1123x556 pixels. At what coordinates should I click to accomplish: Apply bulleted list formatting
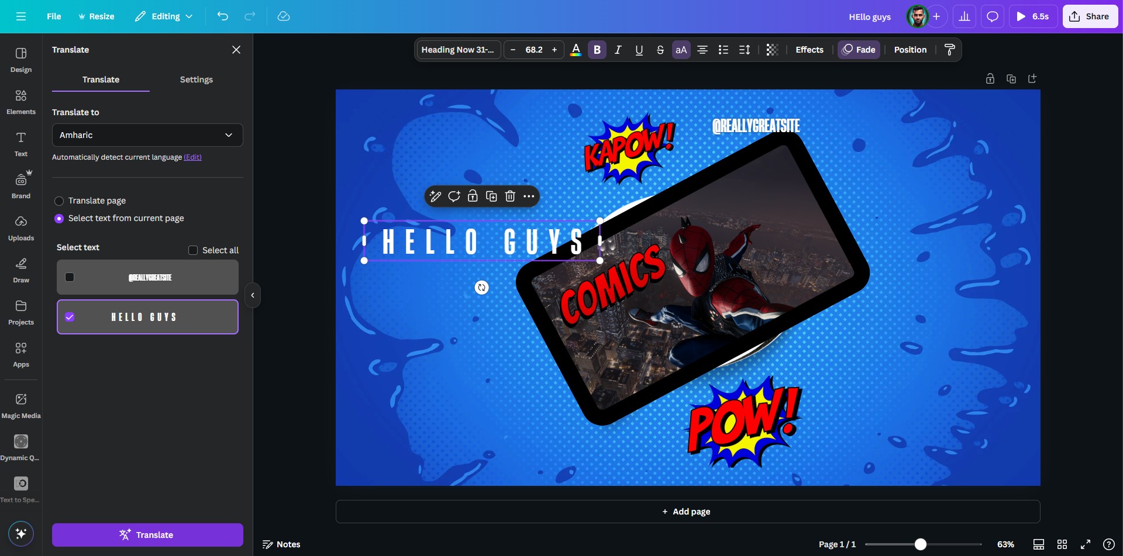pos(723,50)
